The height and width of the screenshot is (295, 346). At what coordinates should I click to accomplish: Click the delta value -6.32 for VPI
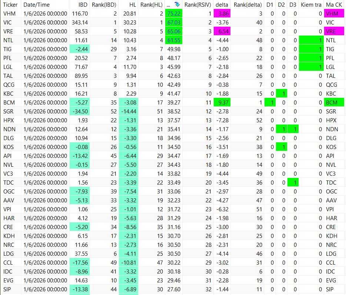222,209
